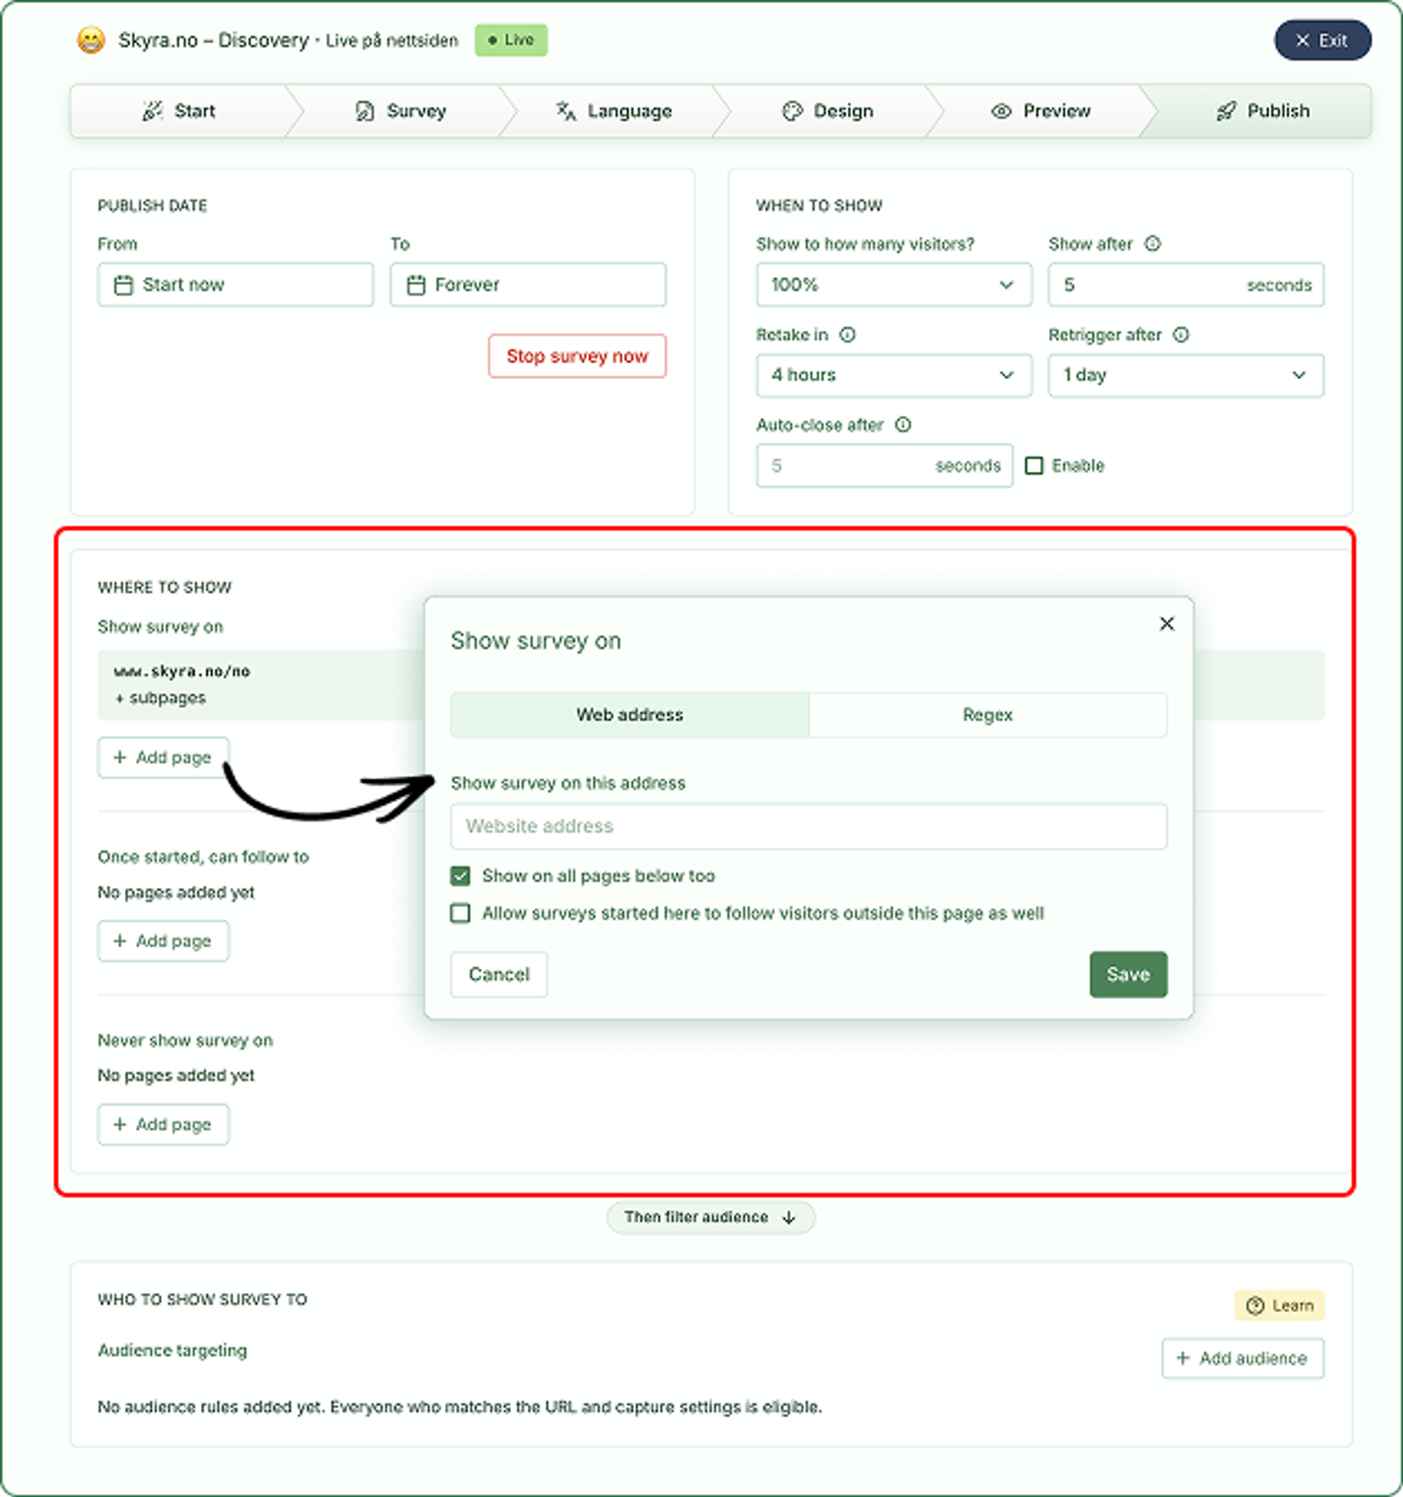Click the translate icon on Language step

(566, 111)
